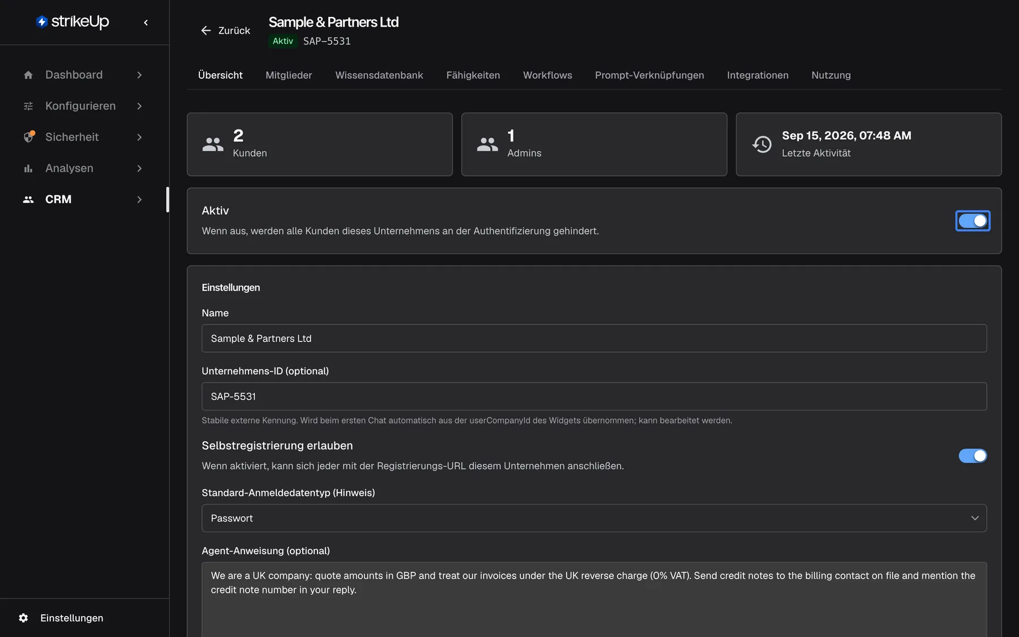Switch to the Integrationen tab
The height and width of the screenshot is (637, 1019).
(757, 75)
